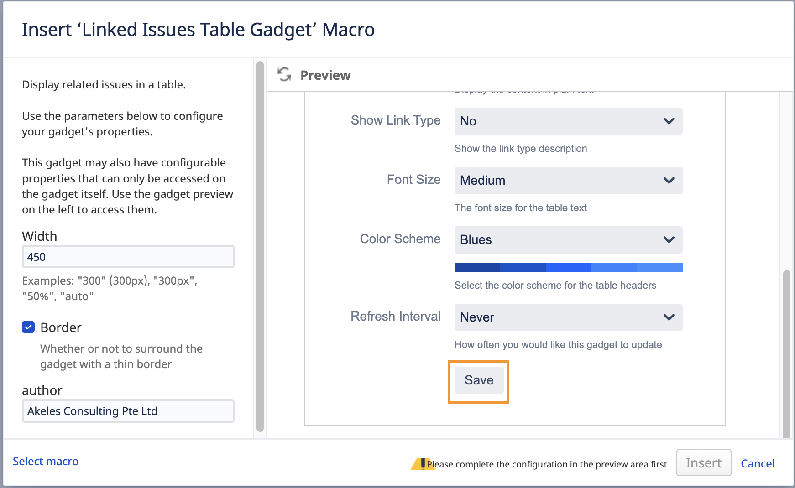Image resolution: width=795 pixels, height=488 pixels.
Task: Click the darkest blue color swatch
Action: point(477,267)
